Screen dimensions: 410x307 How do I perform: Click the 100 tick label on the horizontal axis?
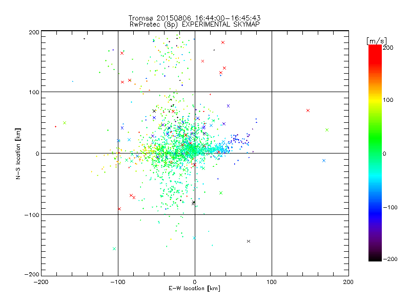(x=272, y=282)
